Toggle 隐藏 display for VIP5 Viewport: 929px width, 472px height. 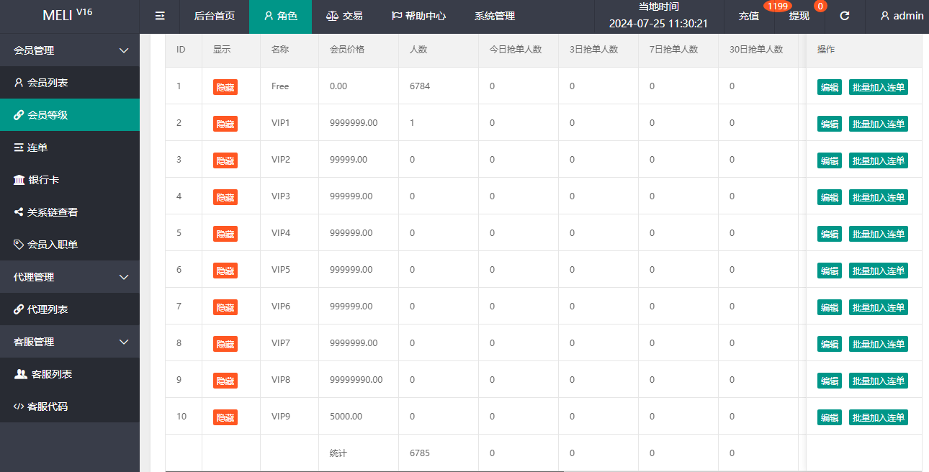(x=225, y=271)
